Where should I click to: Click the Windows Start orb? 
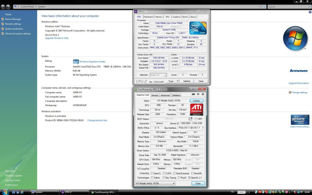point(5,192)
